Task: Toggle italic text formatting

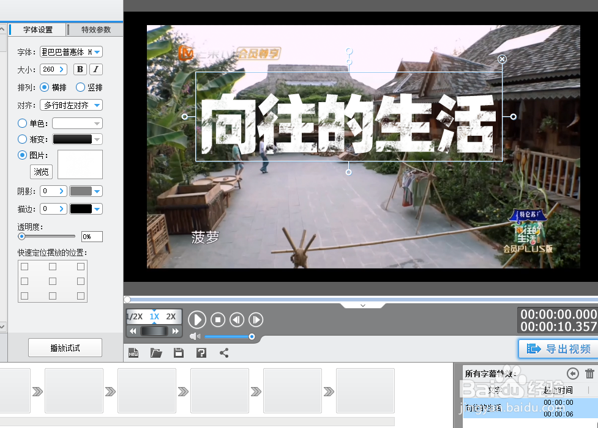Action: click(x=96, y=69)
